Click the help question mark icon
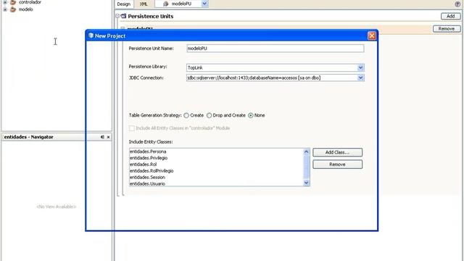The width and height of the screenshot is (464, 261). pos(457,4)
